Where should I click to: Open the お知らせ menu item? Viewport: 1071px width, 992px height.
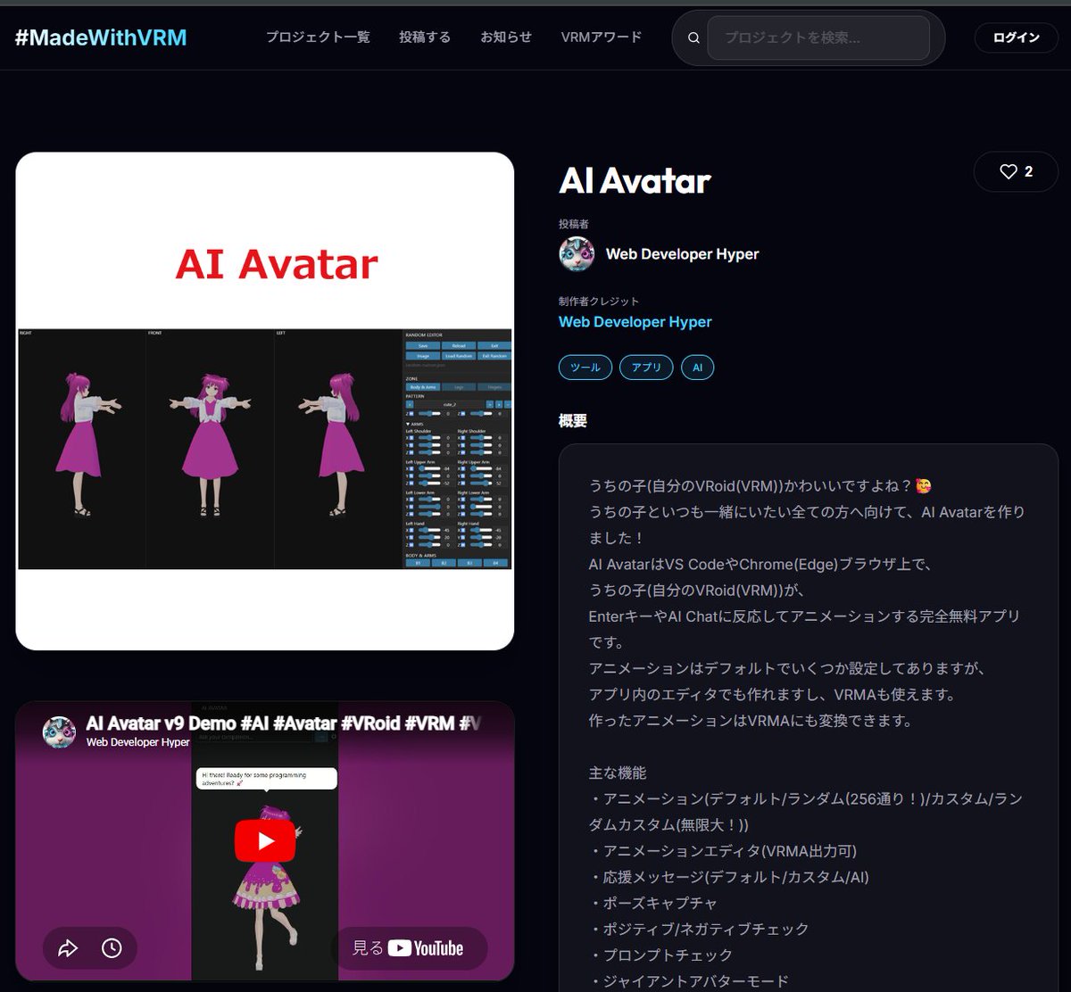tap(506, 37)
